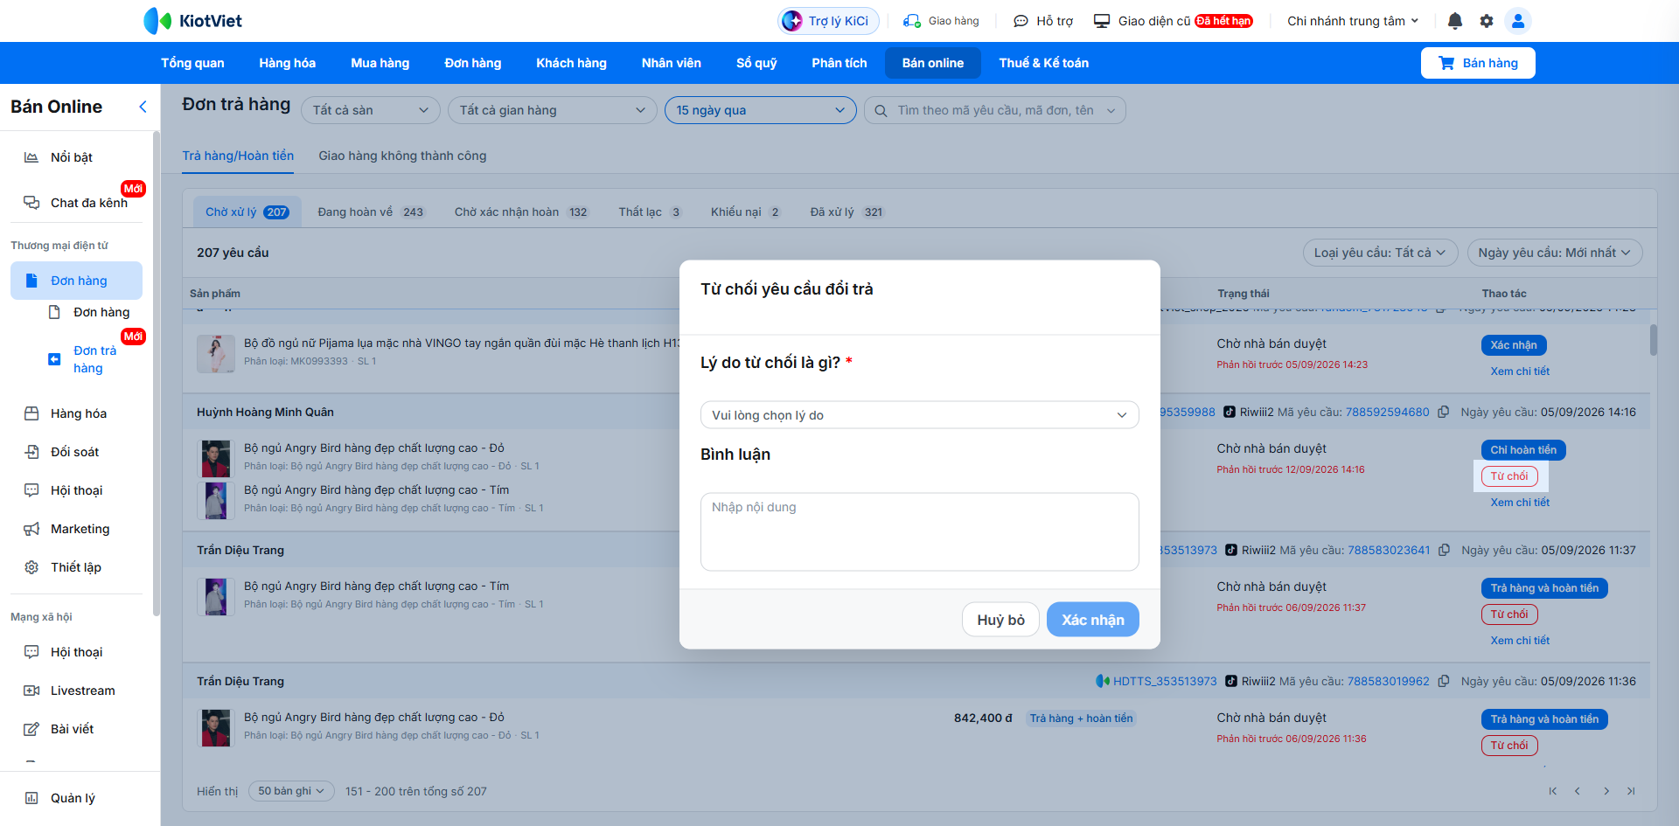The height and width of the screenshot is (826, 1679).
Task: Click the 'Huỷ bỏ' button
Action: (1000, 620)
